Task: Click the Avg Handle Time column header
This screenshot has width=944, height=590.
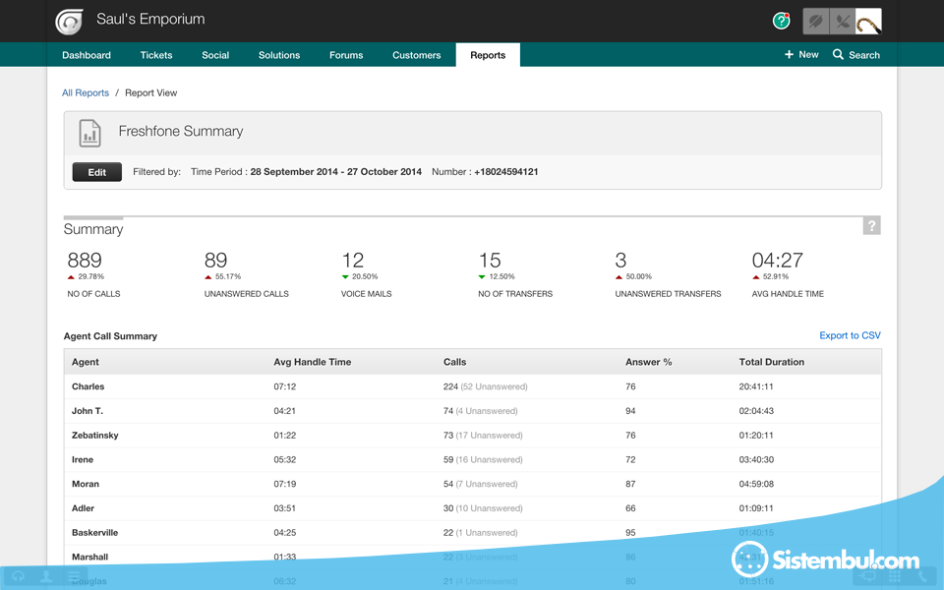Action: pos(313,362)
